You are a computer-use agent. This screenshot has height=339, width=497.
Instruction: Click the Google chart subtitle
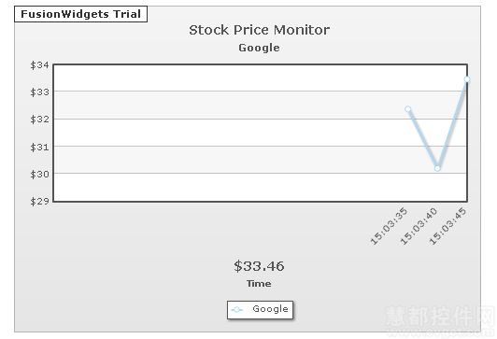point(260,48)
